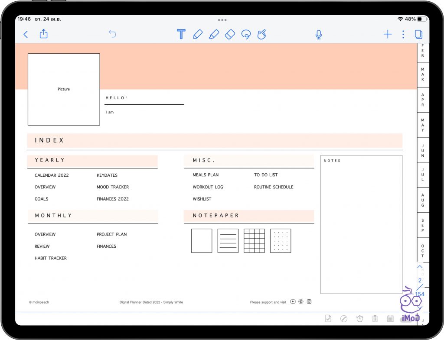
Task: Tap the alarm clock icon in bottom bar
Action: coord(359,318)
